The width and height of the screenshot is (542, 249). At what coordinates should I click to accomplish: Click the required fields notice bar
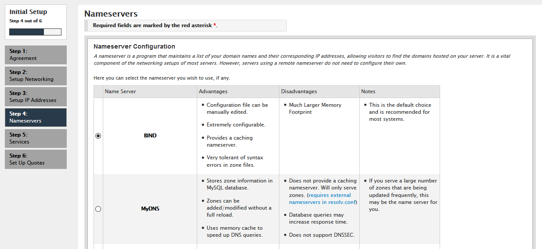pos(185,25)
